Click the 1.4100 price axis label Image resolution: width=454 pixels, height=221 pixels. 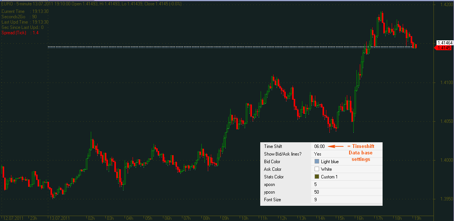click(x=443, y=83)
